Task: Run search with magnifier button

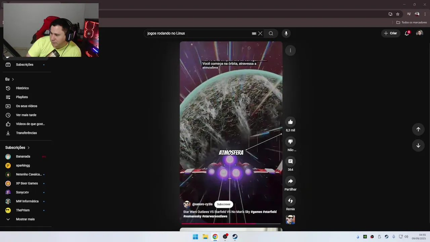Action: click(x=271, y=33)
